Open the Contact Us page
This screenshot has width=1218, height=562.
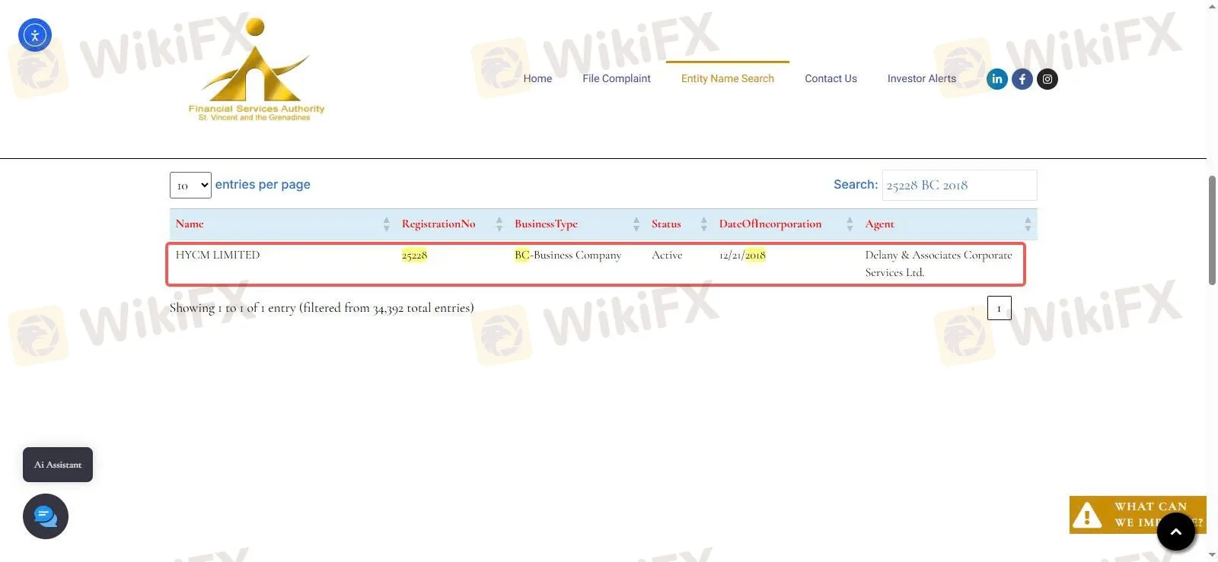pyautogui.click(x=831, y=78)
